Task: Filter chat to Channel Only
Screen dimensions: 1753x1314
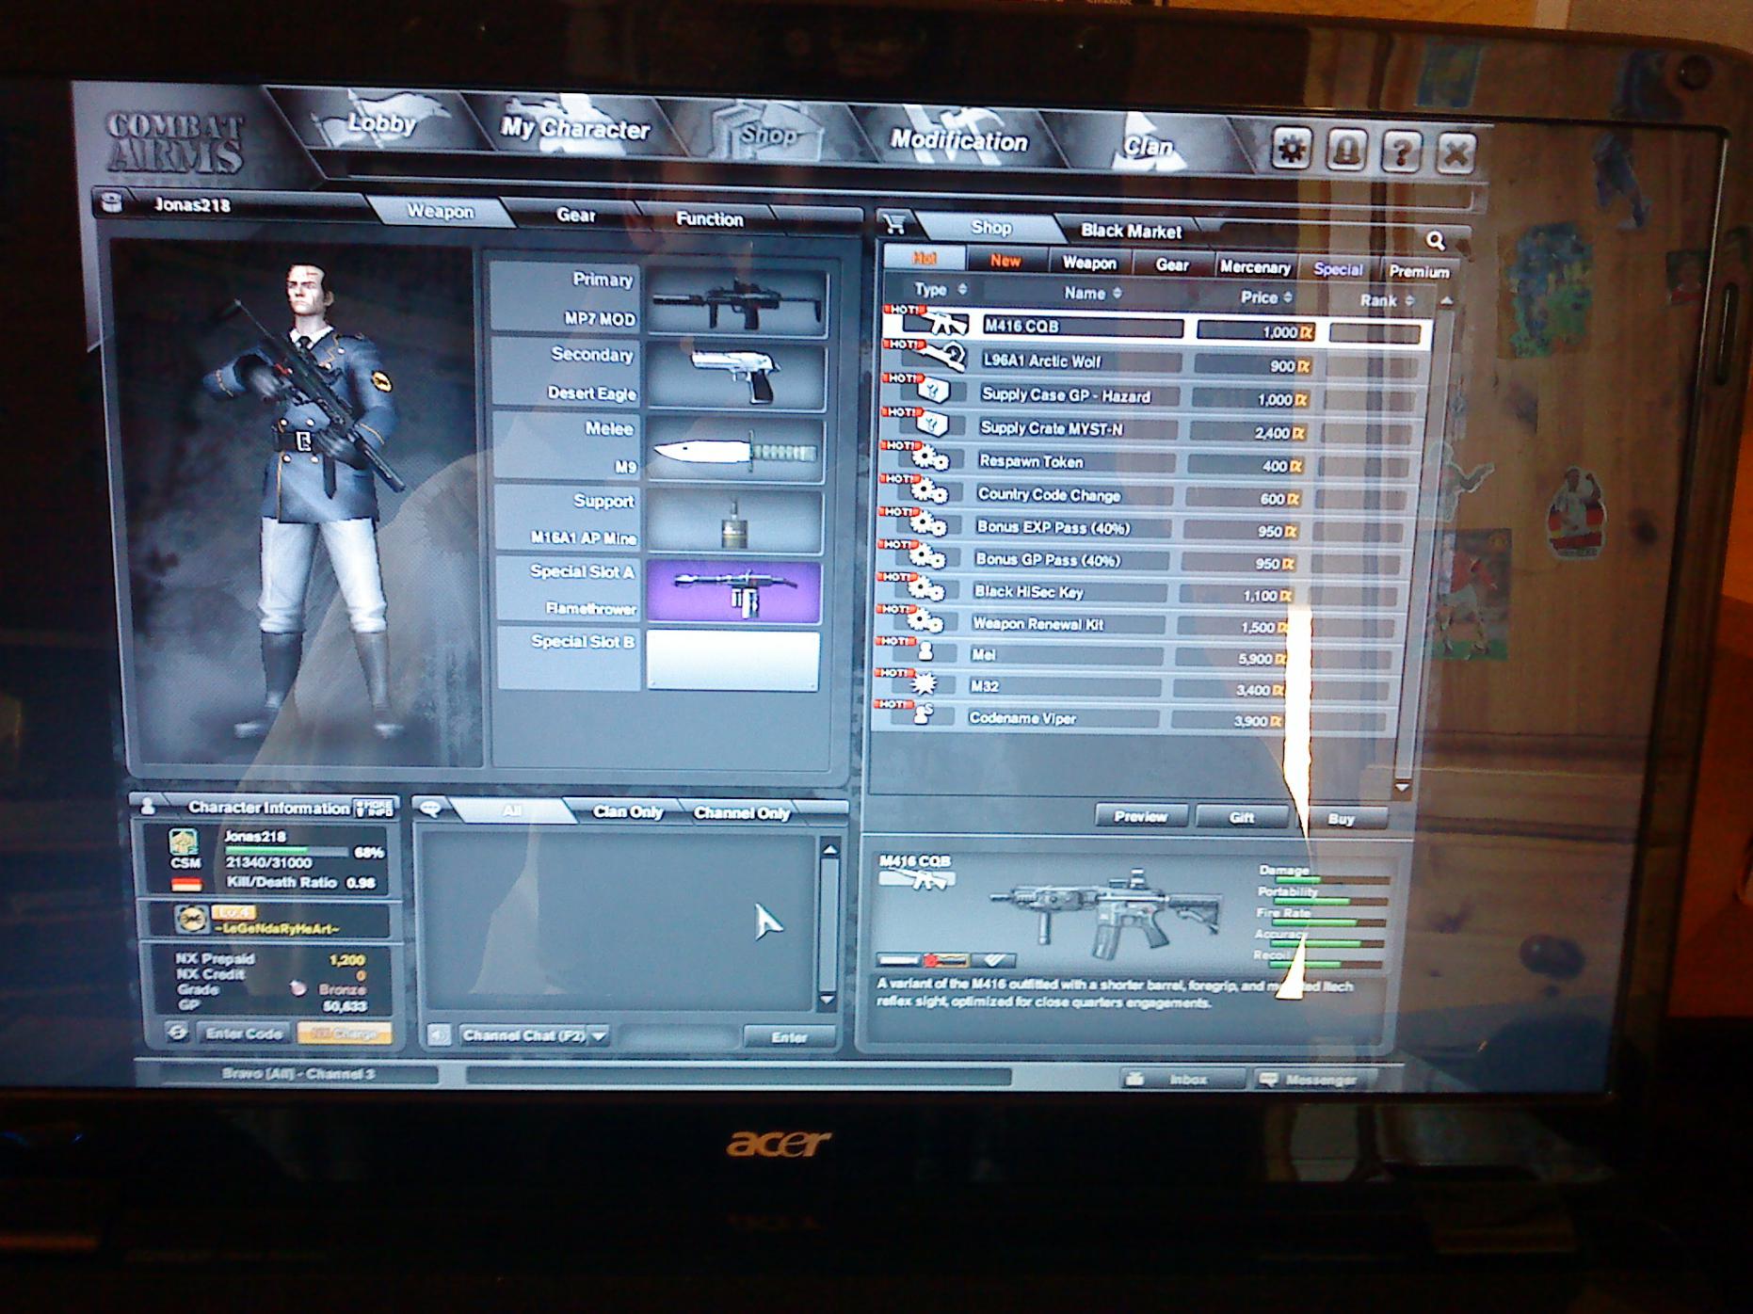Action: (x=741, y=812)
